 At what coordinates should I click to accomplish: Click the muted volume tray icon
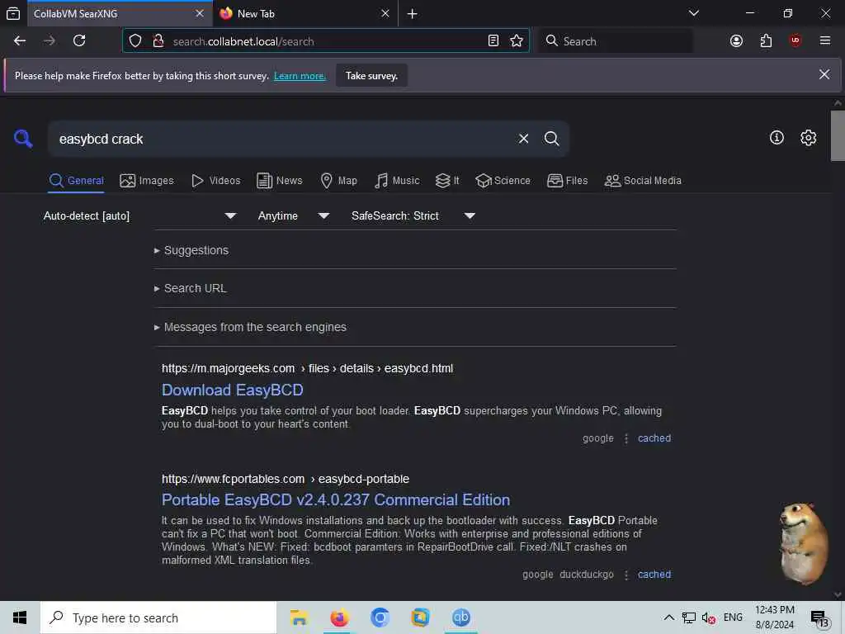[x=709, y=617]
